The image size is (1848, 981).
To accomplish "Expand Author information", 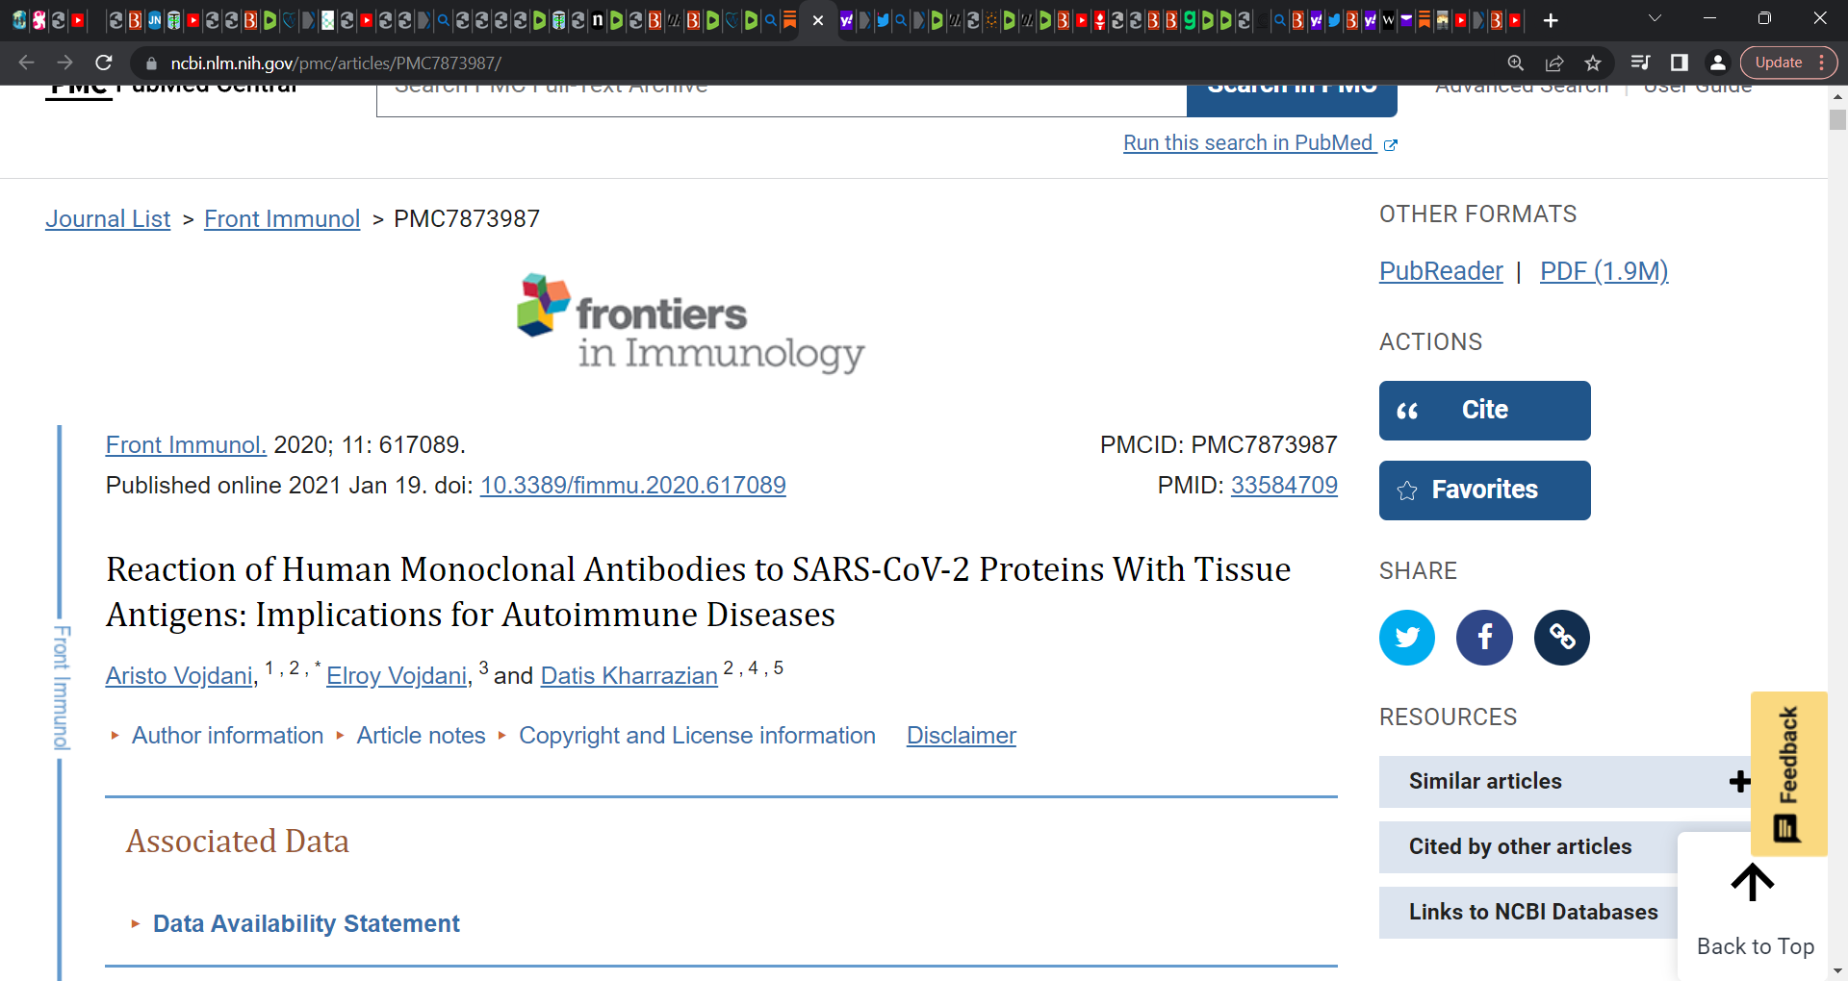I will [x=227, y=736].
